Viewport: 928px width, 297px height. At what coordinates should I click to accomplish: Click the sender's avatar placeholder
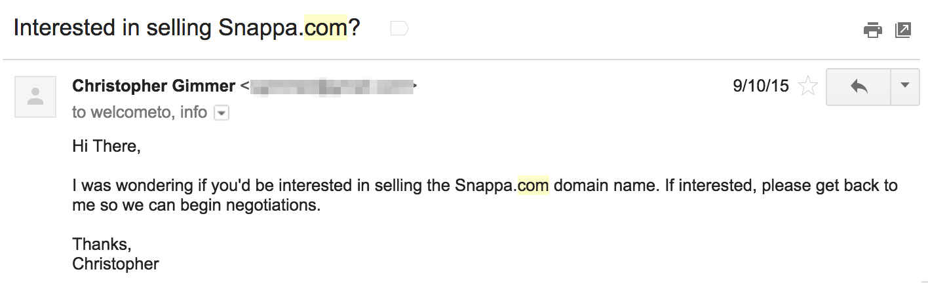click(x=35, y=97)
